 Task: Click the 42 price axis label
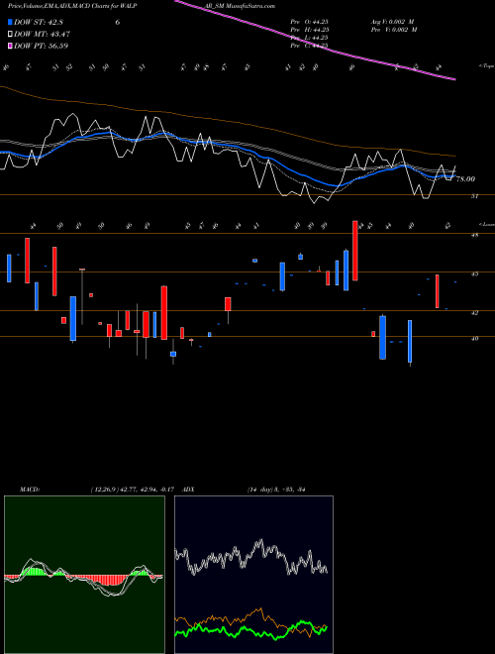(474, 312)
